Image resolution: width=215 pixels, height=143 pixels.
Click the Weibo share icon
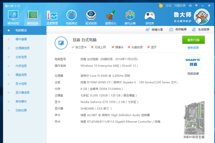[147, 29]
